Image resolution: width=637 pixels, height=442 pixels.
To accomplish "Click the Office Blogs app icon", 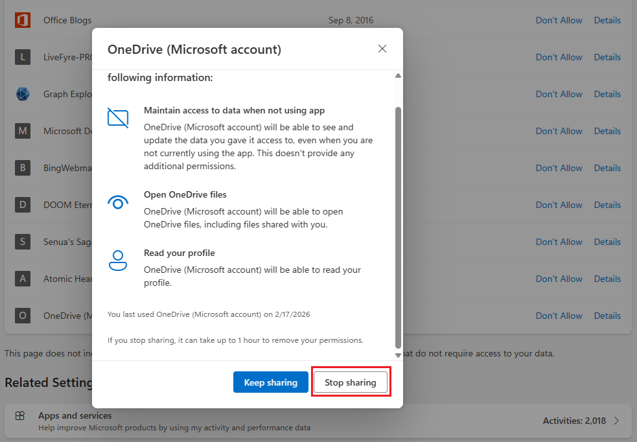I will point(23,20).
